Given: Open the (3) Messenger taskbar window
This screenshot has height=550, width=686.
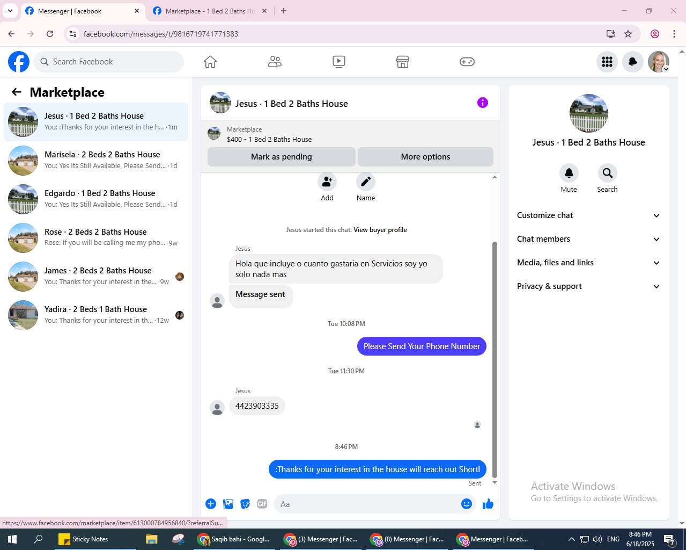Looking at the screenshot, I should coord(321,539).
